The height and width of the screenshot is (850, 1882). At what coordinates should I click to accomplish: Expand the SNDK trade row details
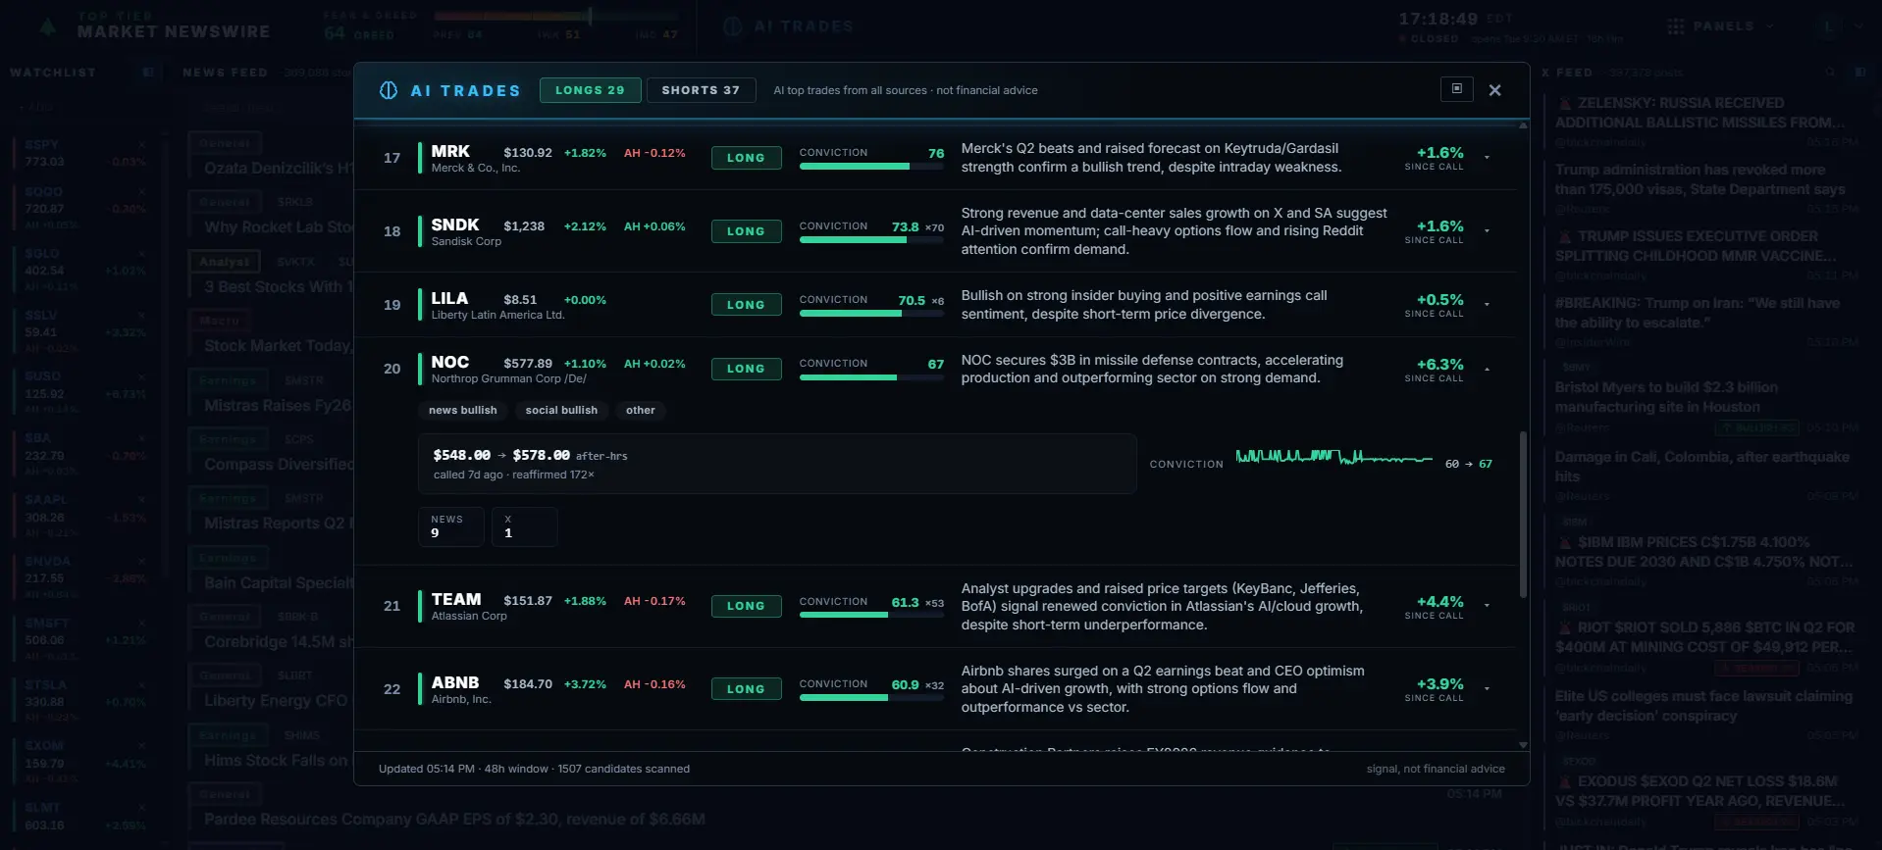(x=1487, y=231)
